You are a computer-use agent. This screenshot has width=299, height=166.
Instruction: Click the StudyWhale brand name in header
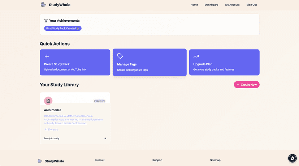[60, 5]
